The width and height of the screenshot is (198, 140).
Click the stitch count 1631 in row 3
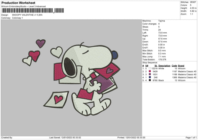coord(155,74)
